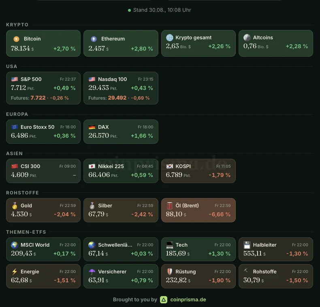Click the oil barrel icon for Öl (Brent)
Image resolution: width=320 pixels, height=307 pixels.
(170, 206)
